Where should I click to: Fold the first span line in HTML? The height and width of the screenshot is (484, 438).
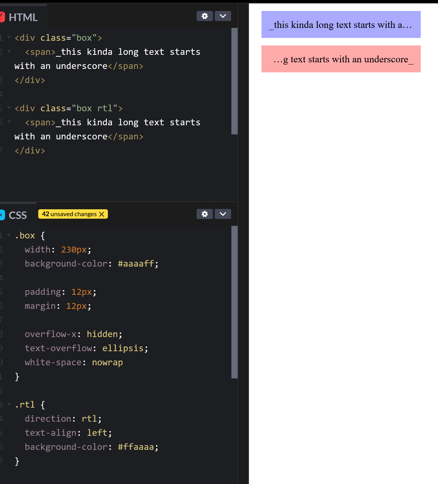[9, 51]
